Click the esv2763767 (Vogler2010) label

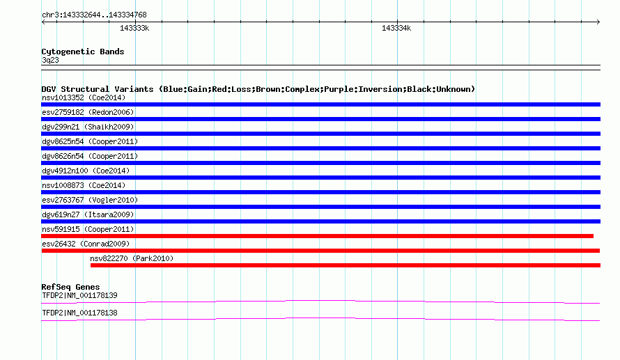click(x=90, y=200)
